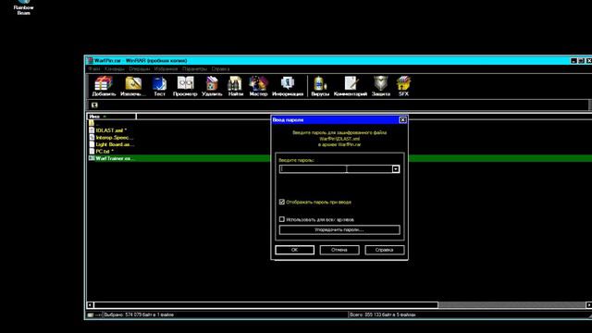Launch the Мастер (Wizard) toolbar icon
Screen dimensions: 592x333
click(258, 86)
